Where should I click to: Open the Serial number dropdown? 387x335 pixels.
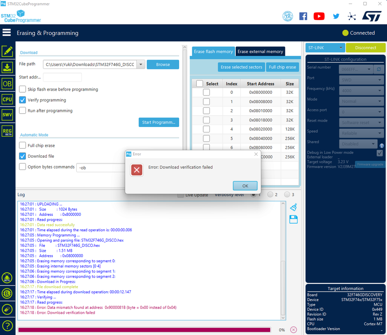click(356, 69)
